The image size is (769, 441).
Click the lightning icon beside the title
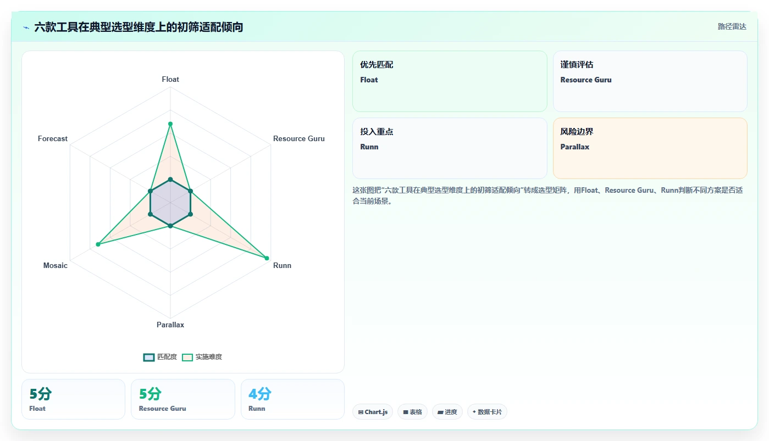tap(26, 27)
